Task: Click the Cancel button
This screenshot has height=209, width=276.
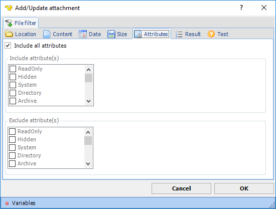Action: (x=181, y=188)
